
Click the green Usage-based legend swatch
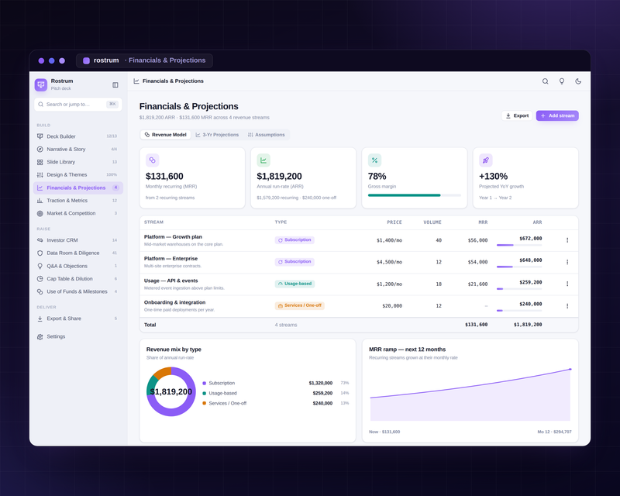(204, 393)
